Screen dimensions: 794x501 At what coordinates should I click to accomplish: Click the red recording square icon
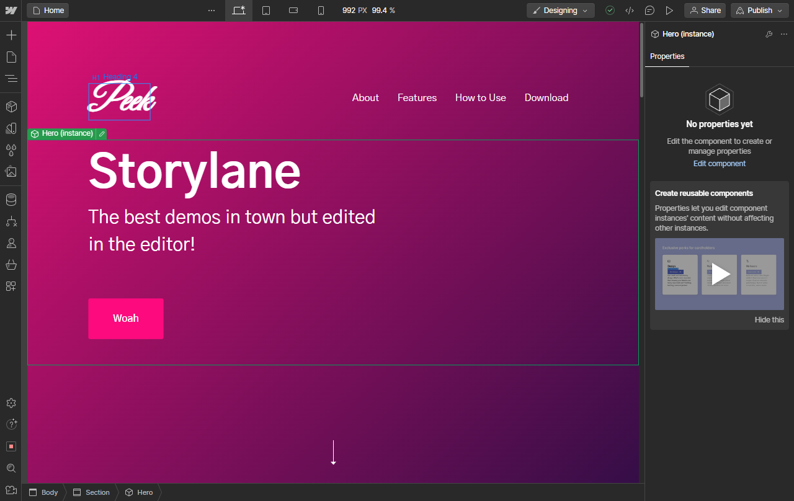[x=11, y=446]
